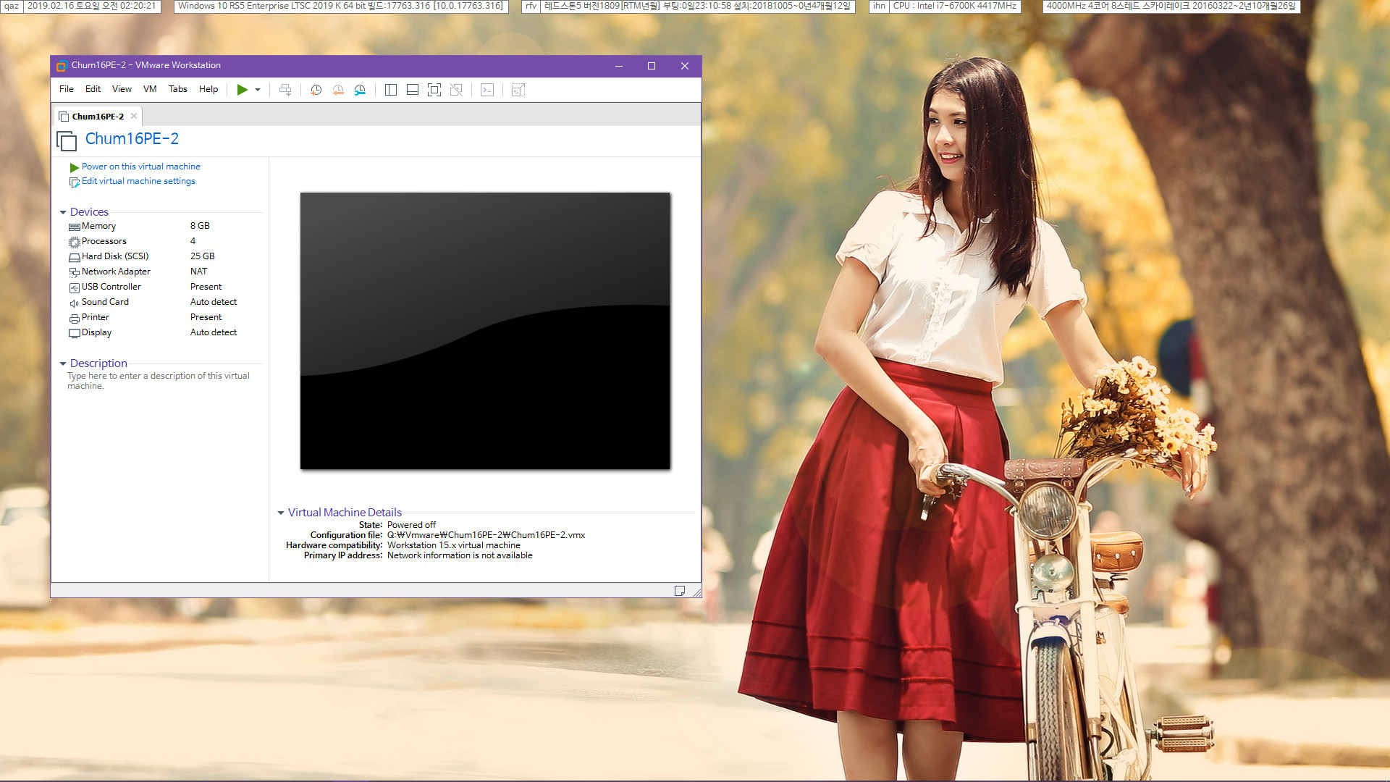Click the Help menu item
Viewport: 1390px width, 782px height.
click(208, 89)
